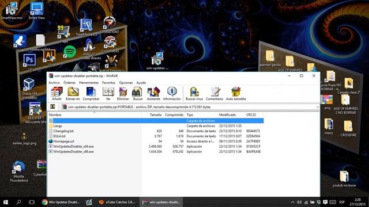The height and width of the screenshot is (207, 369).
Task: Open the CROSSFIRE desktop folder
Action: [348, 128]
